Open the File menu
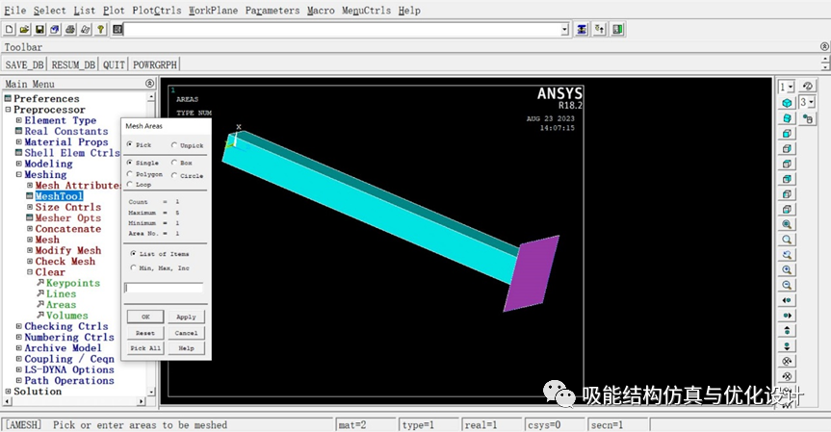Screen dimensions: 831x432 14,11
